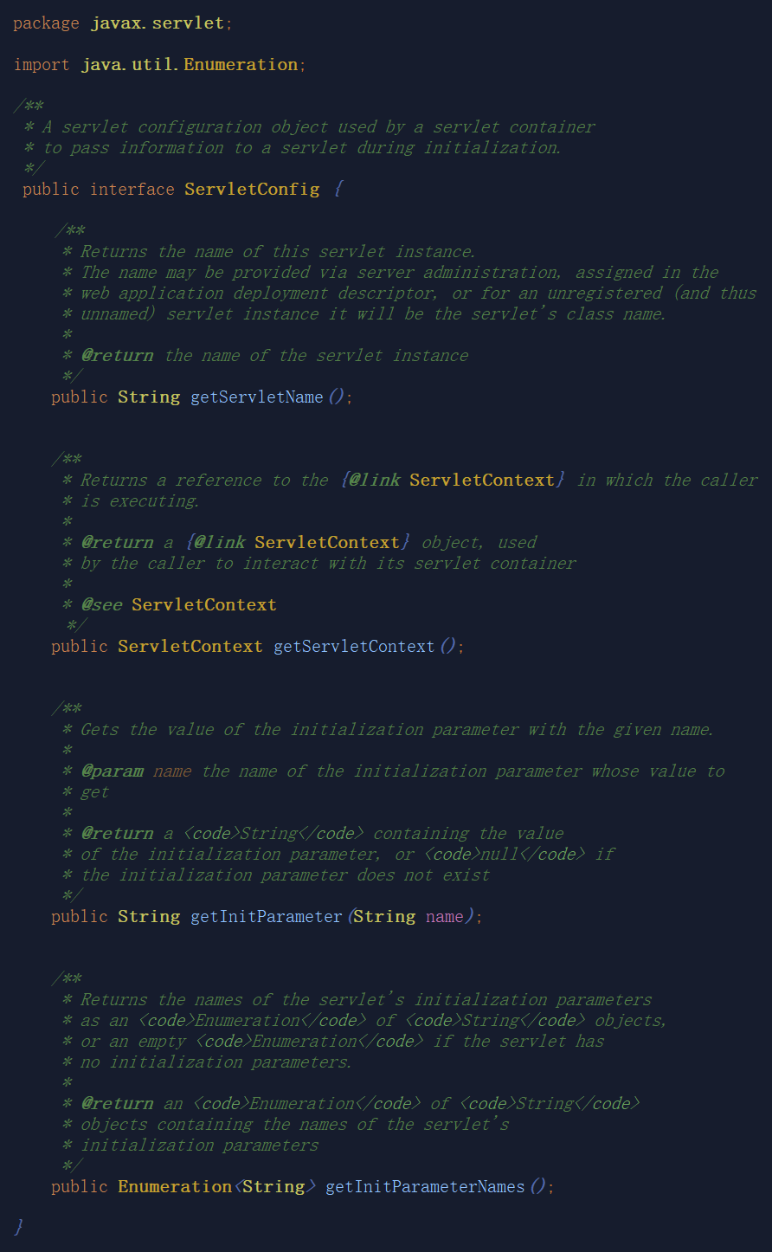Click the 'public' keyword before interface
The width and height of the screenshot is (772, 1252).
point(51,189)
